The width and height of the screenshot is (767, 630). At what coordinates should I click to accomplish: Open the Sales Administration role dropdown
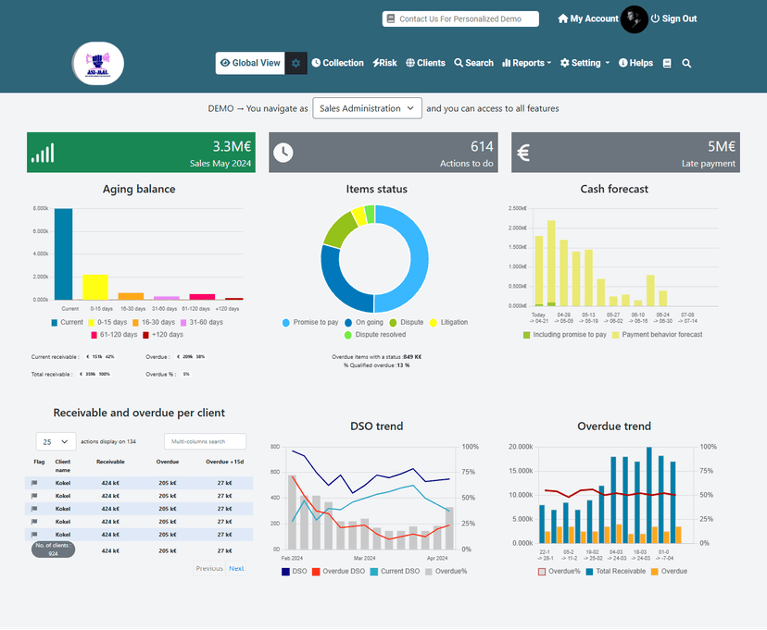pos(367,108)
